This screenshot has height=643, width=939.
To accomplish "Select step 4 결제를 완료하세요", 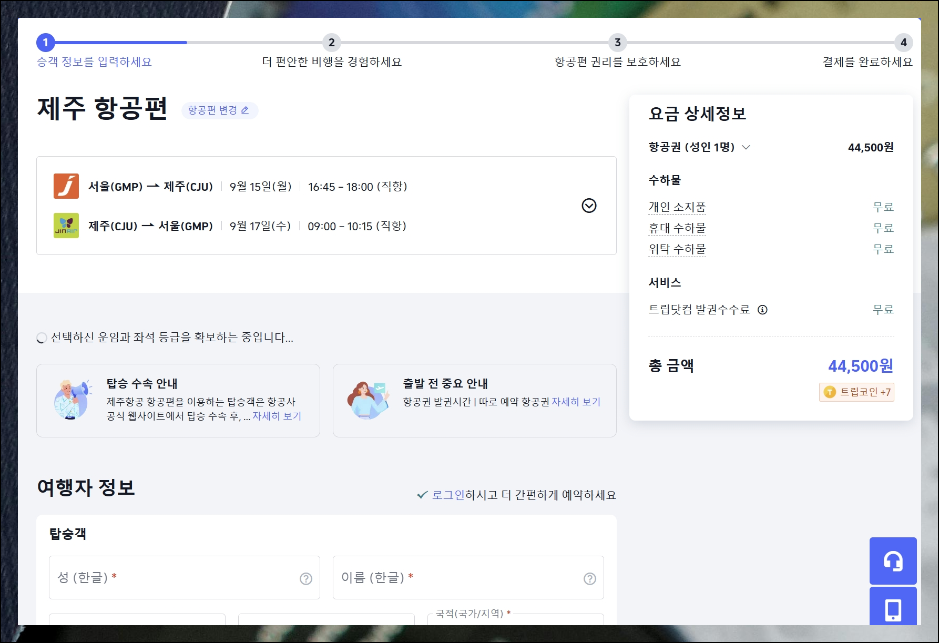I will 868,51.
